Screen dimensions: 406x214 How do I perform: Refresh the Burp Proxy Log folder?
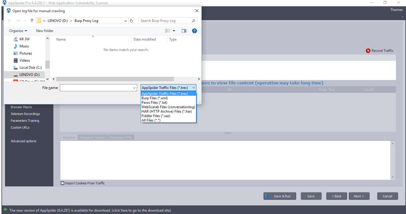point(131,21)
